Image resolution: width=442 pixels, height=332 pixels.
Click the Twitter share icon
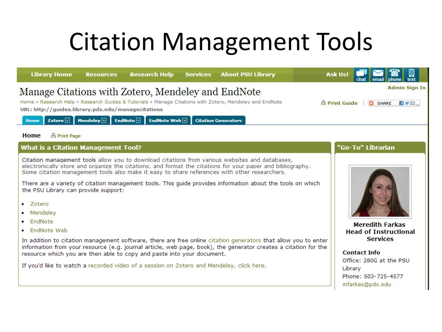(x=407, y=103)
